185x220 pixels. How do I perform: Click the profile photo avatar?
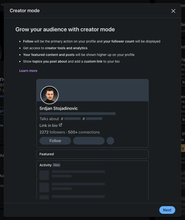[49, 95]
